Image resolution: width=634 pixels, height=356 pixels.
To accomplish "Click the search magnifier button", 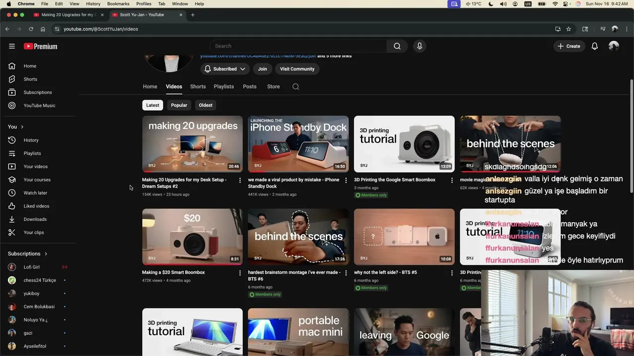I will (x=397, y=46).
